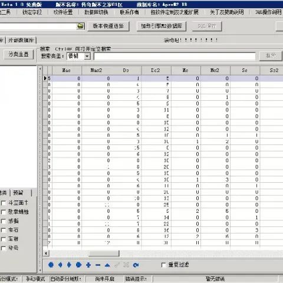Click the horizontal scrollbar thumb under grid
Viewport: 283px width, 283px height.
[104, 254]
